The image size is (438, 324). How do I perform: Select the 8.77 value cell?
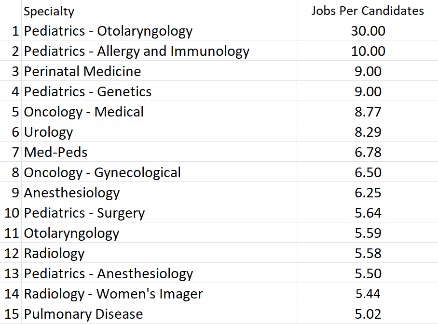tap(367, 111)
